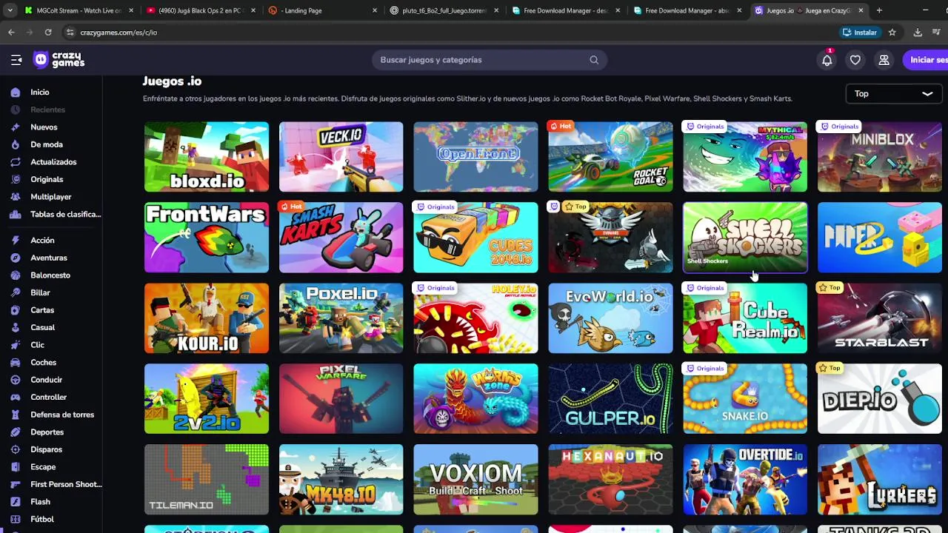Click the Originals sidebar icon
The width and height of the screenshot is (948, 533).
[15, 179]
